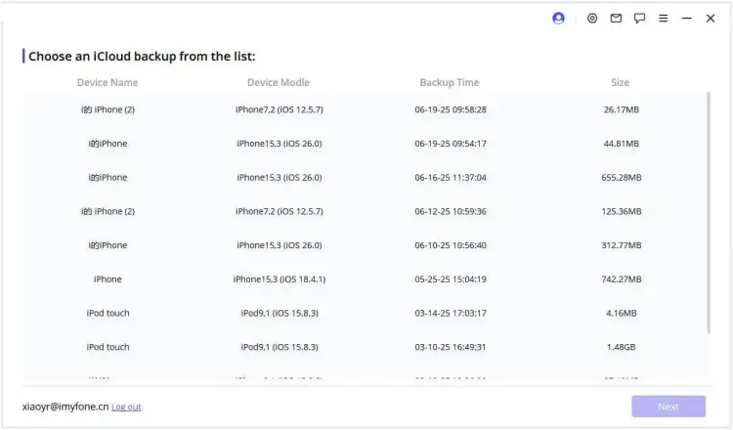Open the user account profile icon
The height and width of the screenshot is (430, 733).
558,19
